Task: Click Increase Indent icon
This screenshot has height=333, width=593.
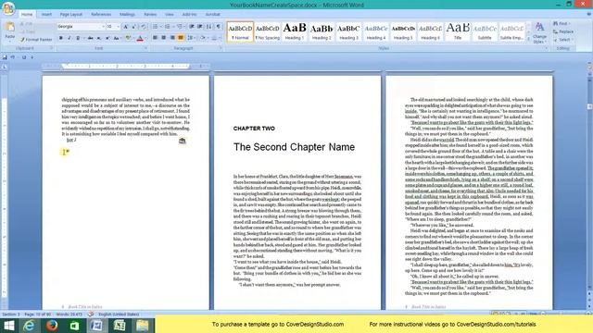Action: pos(200,27)
